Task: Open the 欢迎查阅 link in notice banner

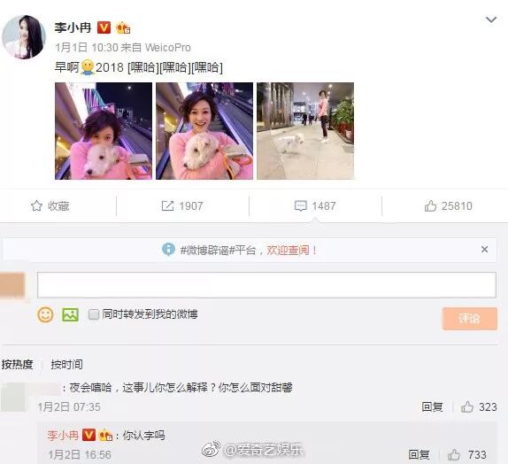Action: click(x=288, y=250)
